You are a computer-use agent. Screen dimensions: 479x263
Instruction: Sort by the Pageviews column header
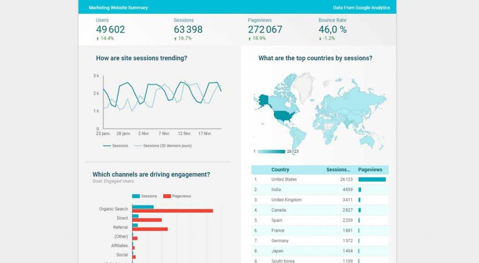pos(370,170)
